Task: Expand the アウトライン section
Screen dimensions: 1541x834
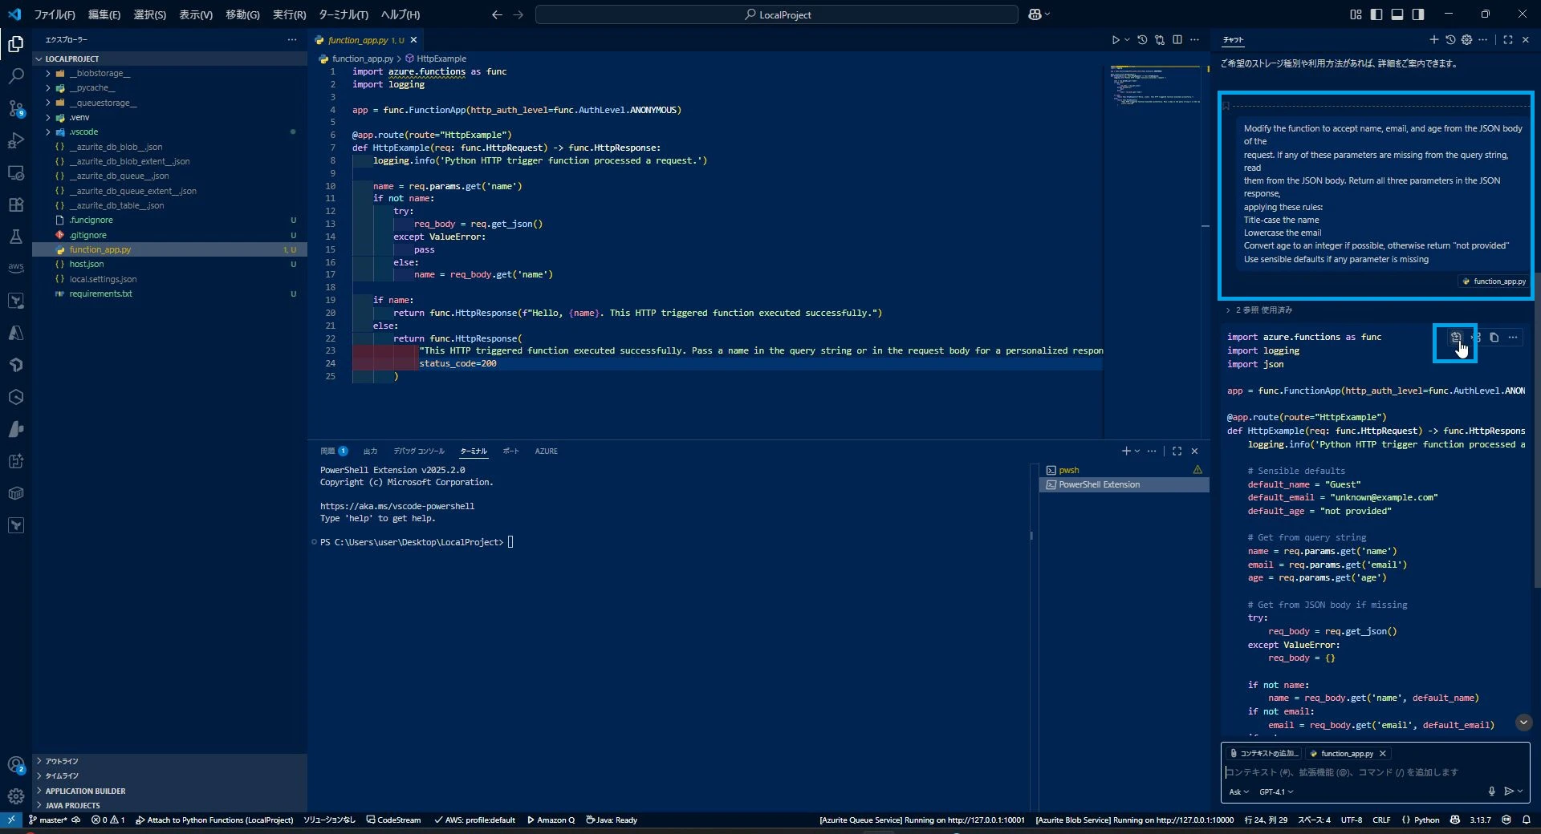Action: tap(169, 761)
